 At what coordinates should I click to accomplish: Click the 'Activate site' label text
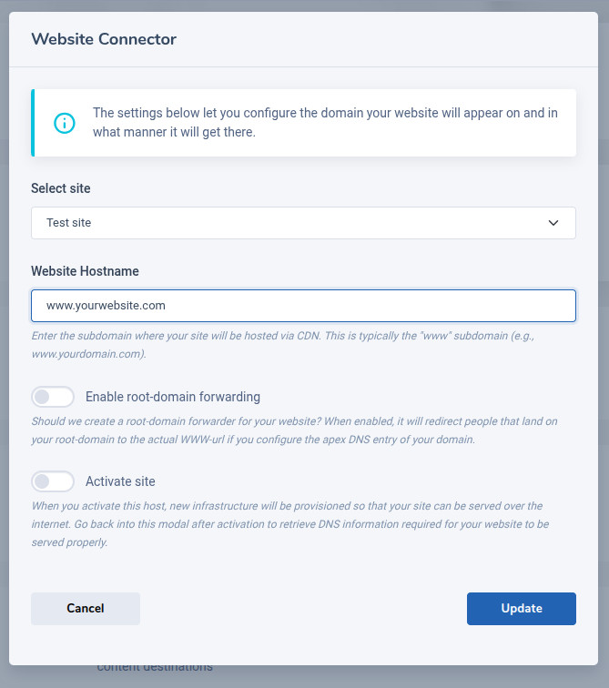pyautogui.click(x=120, y=481)
